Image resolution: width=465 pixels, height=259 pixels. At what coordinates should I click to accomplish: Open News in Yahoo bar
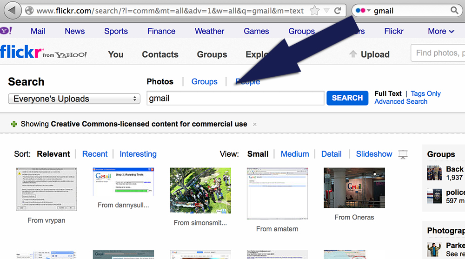(75, 31)
